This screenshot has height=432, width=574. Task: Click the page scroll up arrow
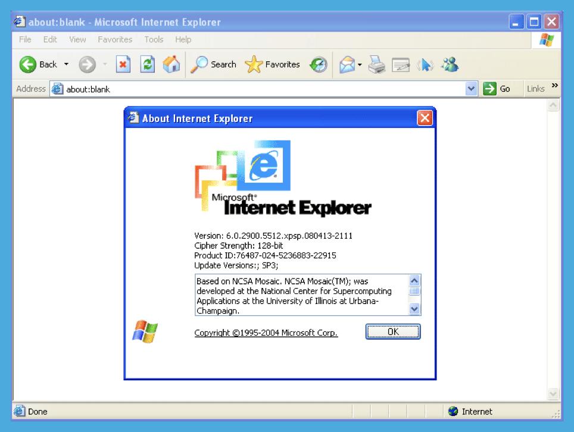(553, 105)
